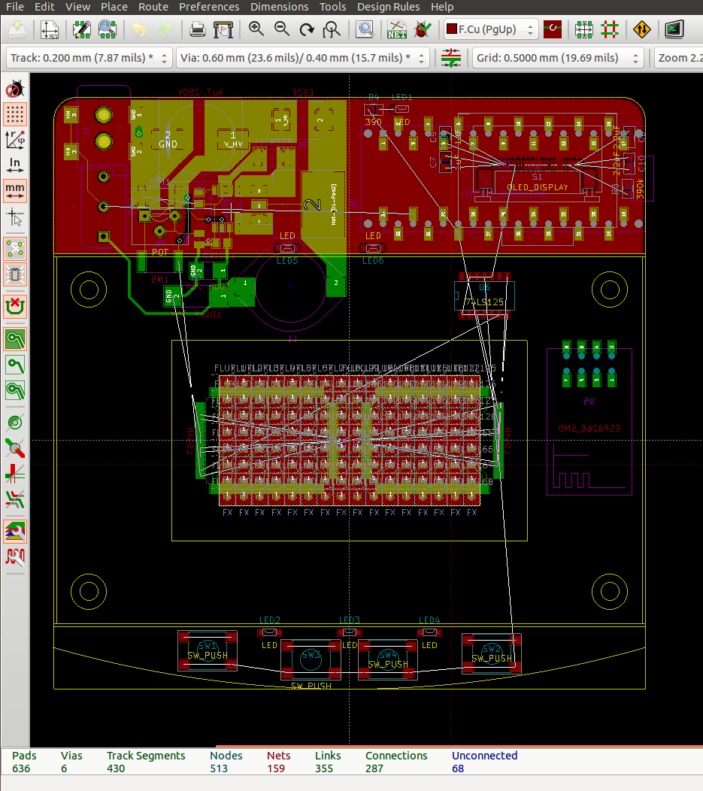This screenshot has width=703, height=791.
Task: Switch units to inches
Action: [15, 163]
